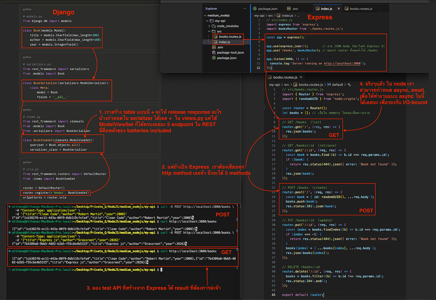This screenshot has width=436, height=300.
Task: Open Explorer panel more actions ellipsis
Action: tap(245, 9)
